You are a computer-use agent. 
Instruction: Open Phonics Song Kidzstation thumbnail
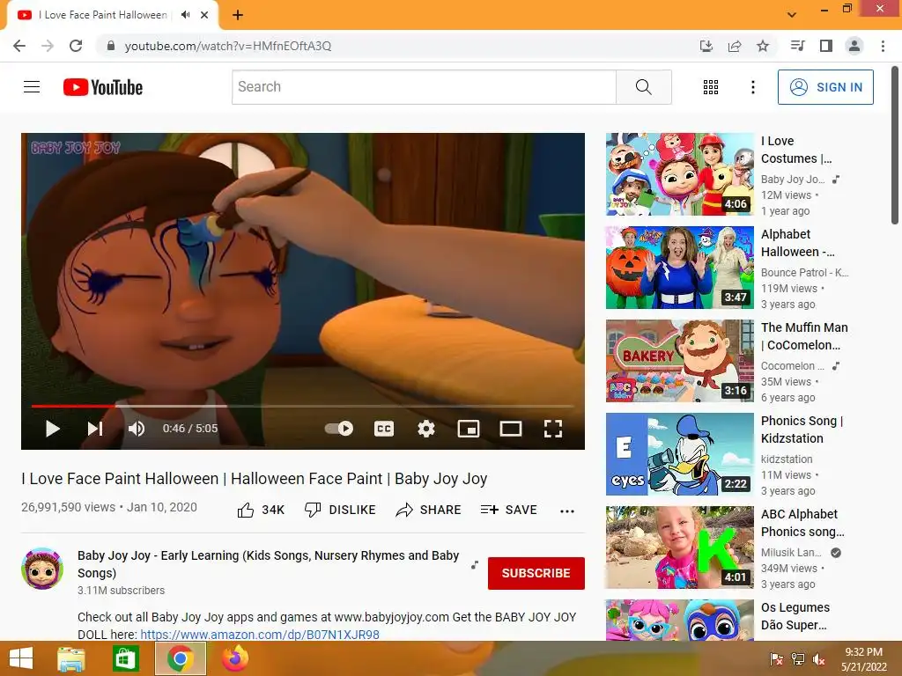click(x=679, y=454)
